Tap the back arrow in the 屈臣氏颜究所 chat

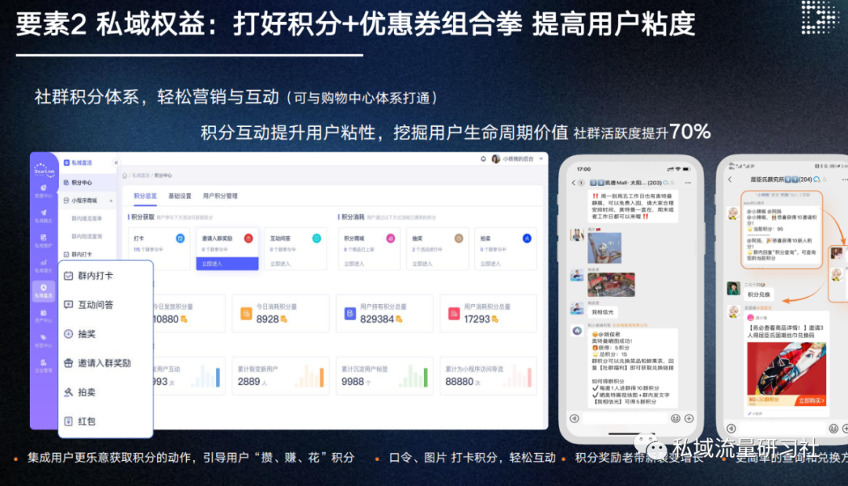pyautogui.click(x=729, y=180)
